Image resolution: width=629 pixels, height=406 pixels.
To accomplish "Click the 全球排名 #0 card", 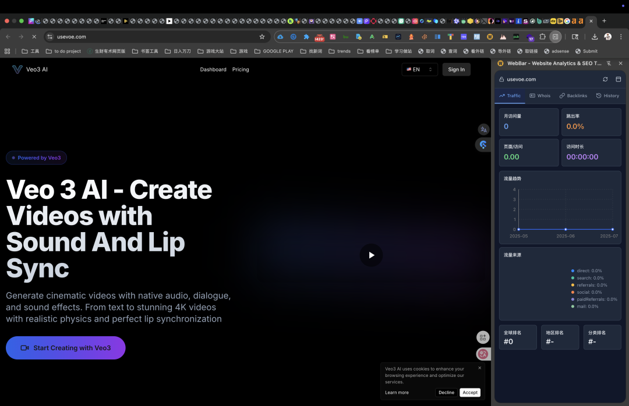I will click(518, 337).
